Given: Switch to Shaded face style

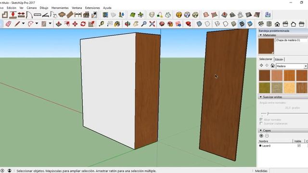Looking at the screenshot, I should coord(233,24).
